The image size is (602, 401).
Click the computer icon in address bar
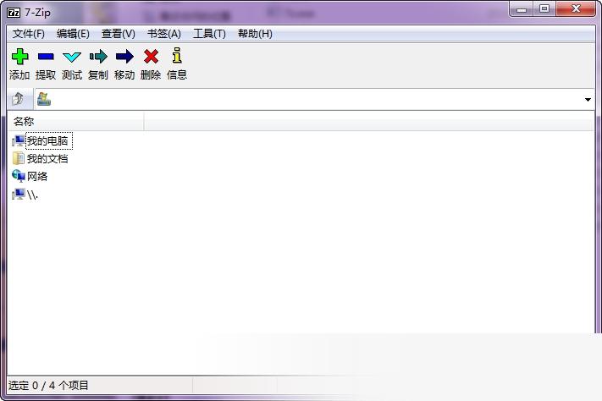[44, 99]
